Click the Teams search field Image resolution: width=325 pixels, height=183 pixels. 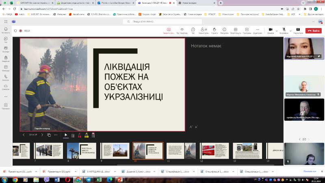[162, 22]
